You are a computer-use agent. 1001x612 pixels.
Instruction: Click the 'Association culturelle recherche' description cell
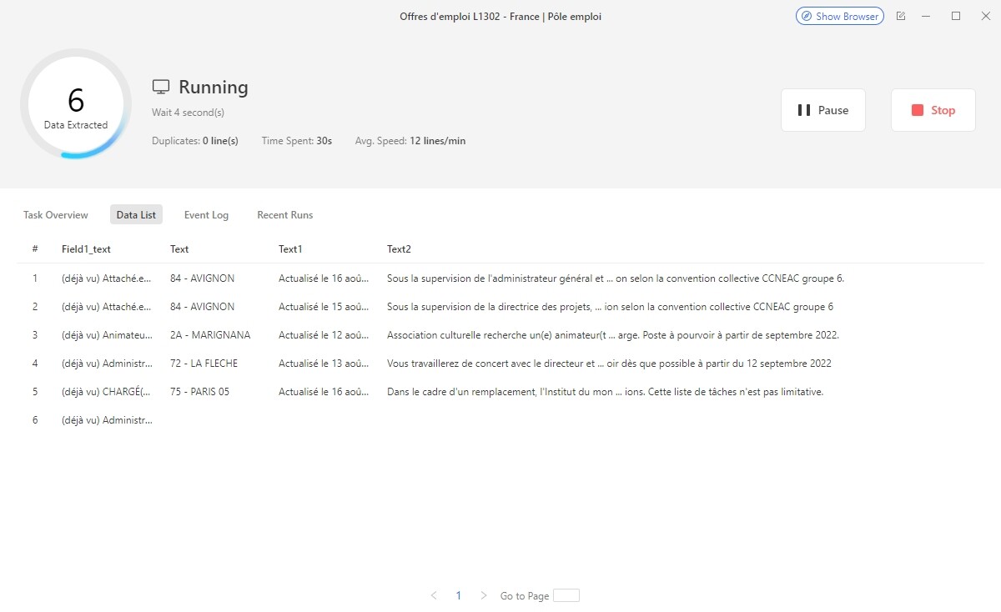click(613, 335)
